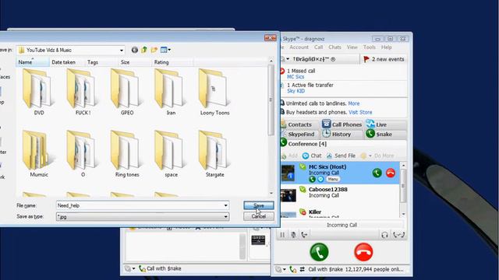499x280 pixels.
Task: Click the large red hang up button
Action: (x=363, y=252)
